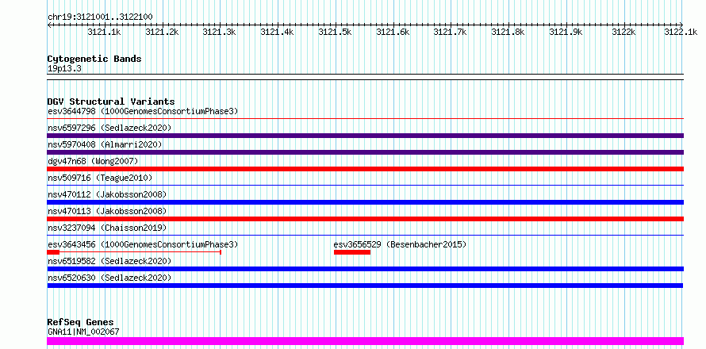Click the 3121.2k ruler position

(x=162, y=32)
